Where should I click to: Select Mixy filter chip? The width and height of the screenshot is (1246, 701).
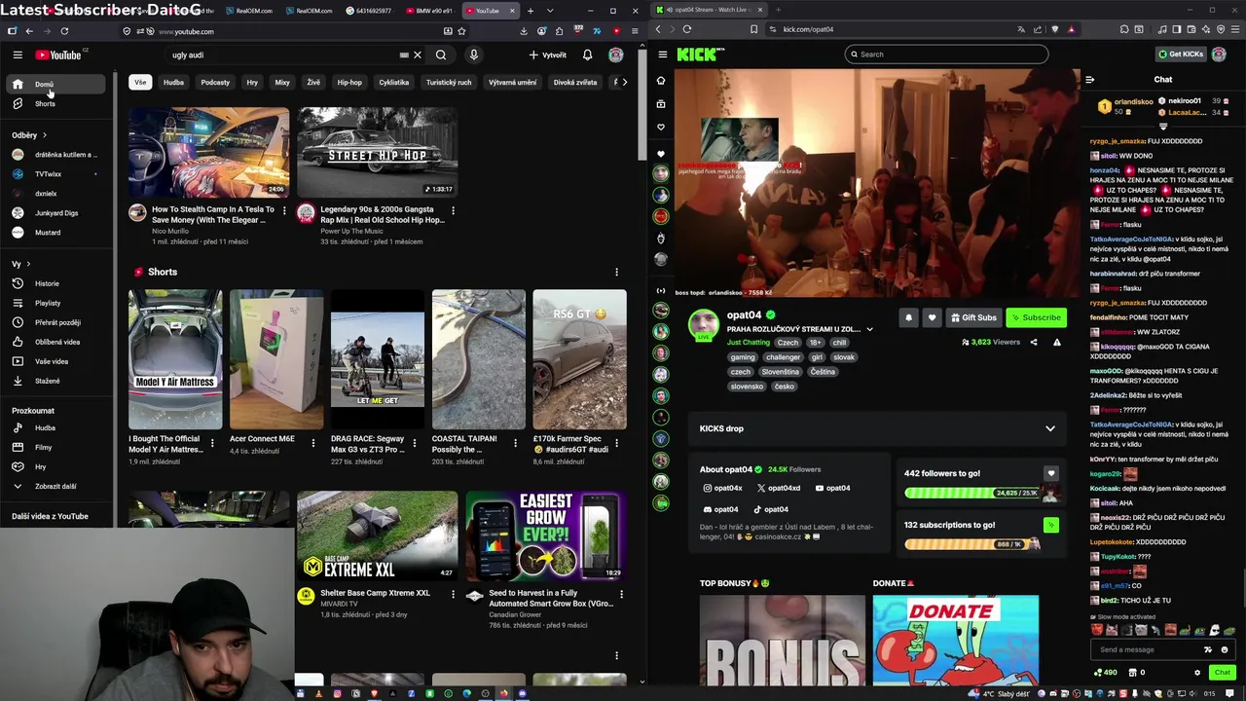(282, 82)
